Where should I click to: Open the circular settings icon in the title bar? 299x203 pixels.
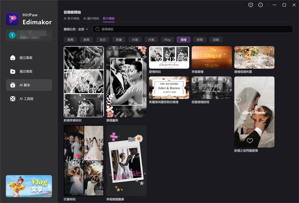click(x=261, y=5)
